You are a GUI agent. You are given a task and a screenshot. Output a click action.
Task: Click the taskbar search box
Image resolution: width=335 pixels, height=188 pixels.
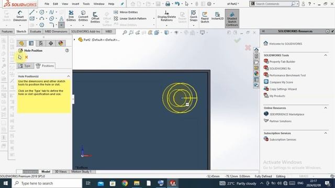pos(47,183)
